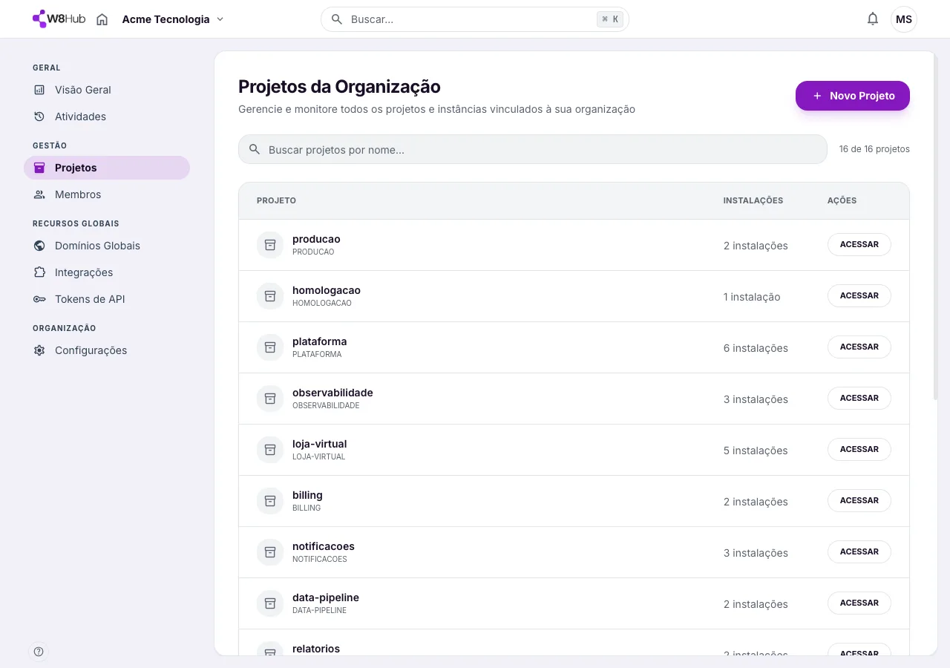Click the Integrações puzzle icon
This screenshot has width=950, height=668.
(39, 272)
